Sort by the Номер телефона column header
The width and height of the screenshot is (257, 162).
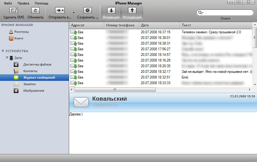pyautogui.click(x=122, y=25)
